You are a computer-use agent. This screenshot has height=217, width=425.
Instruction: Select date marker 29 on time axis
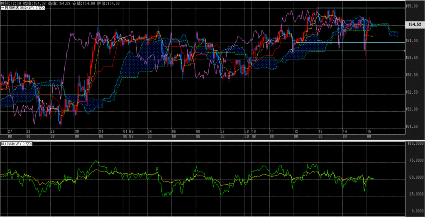point(52,131)
